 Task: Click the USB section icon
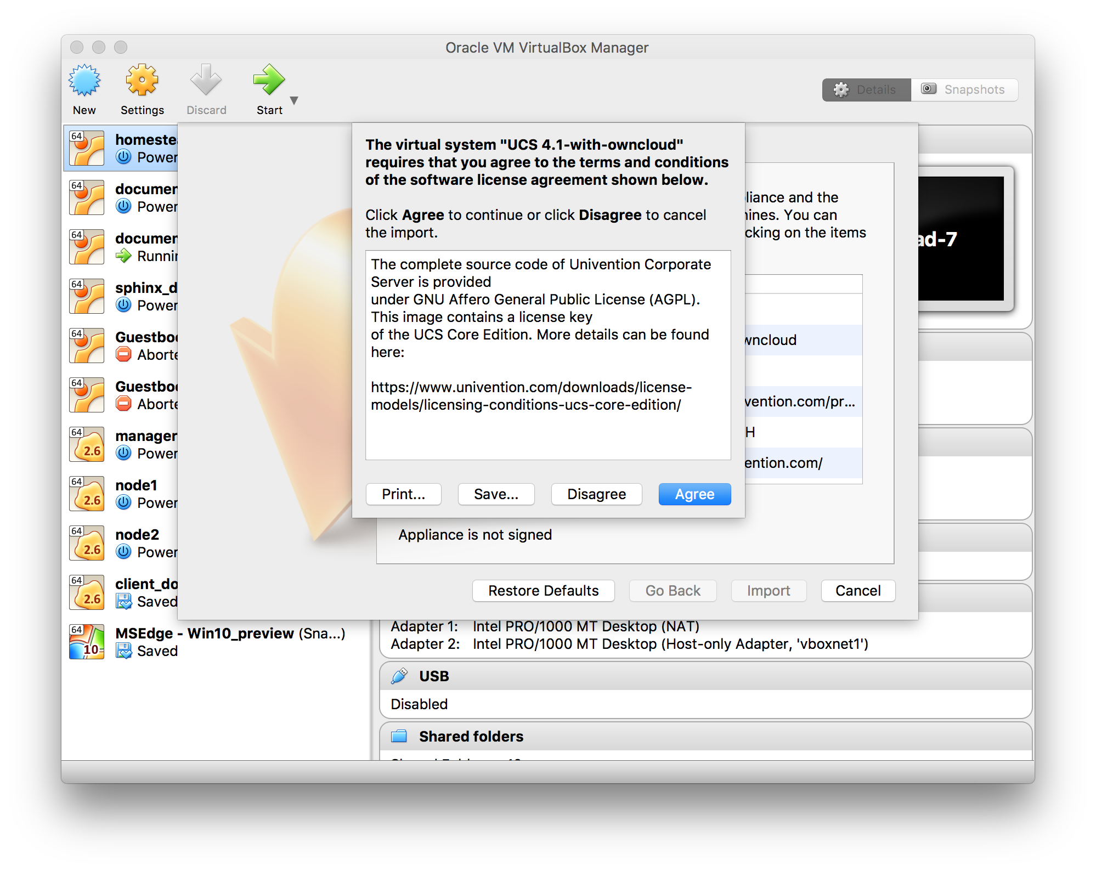399,676
